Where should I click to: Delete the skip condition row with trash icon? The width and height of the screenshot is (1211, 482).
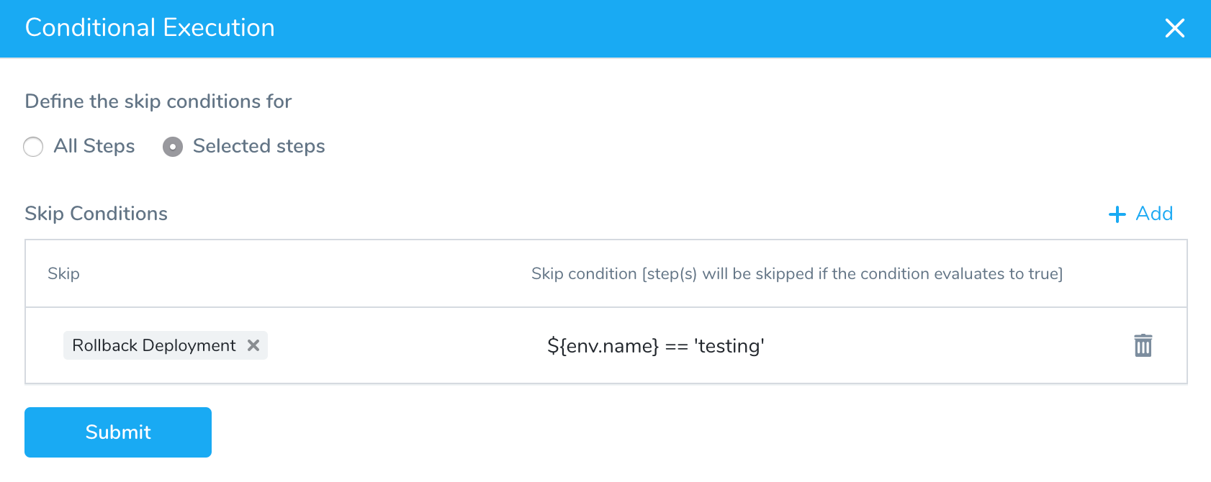tap(1143, 345)
